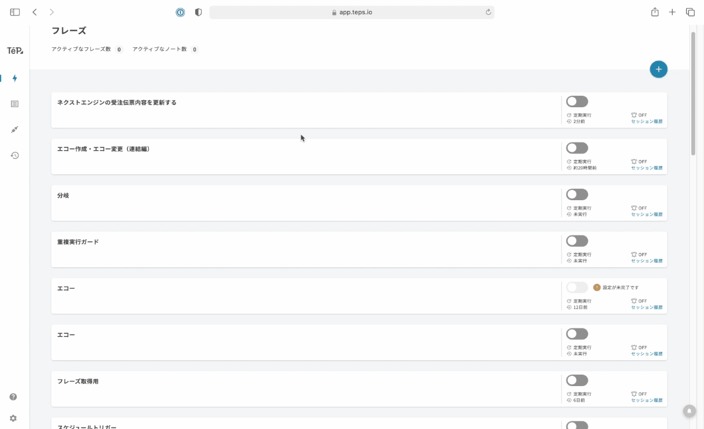Open the Notes list icon in sidebar

(x=15, y=104)
